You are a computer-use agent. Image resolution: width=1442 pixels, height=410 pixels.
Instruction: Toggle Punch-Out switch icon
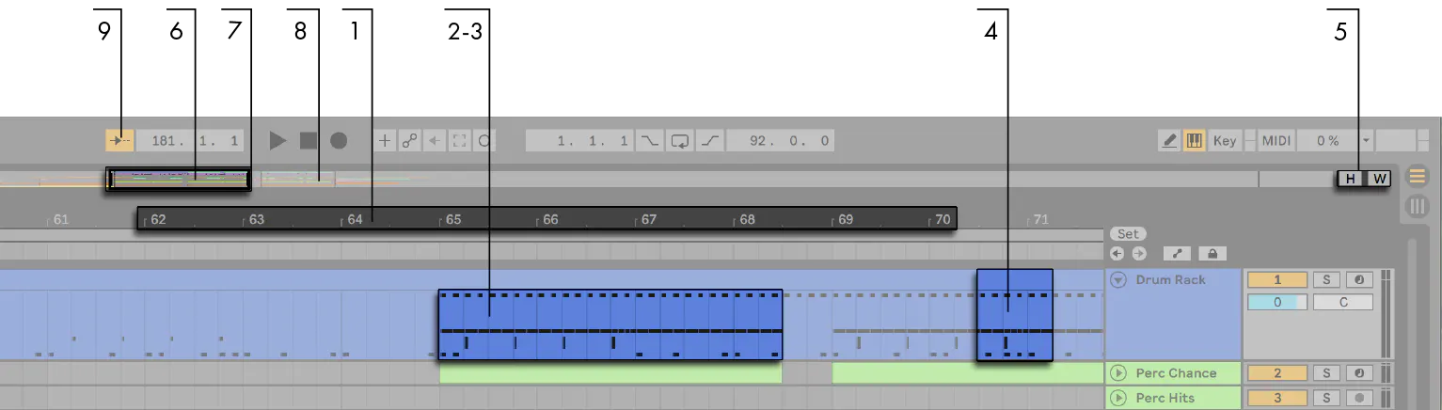(x=710, y=141)
